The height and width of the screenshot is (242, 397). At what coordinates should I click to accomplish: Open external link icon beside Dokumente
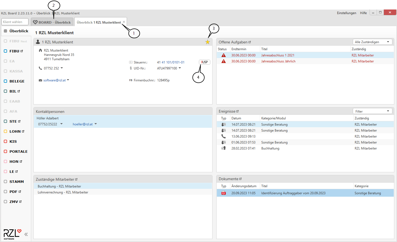[240, 179]
